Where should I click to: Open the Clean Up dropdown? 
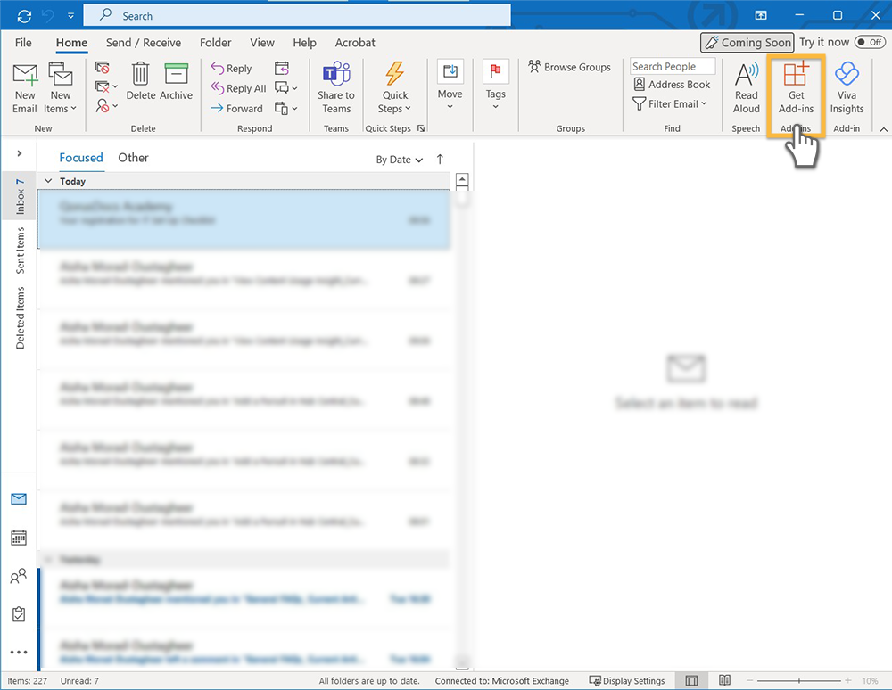106,86
